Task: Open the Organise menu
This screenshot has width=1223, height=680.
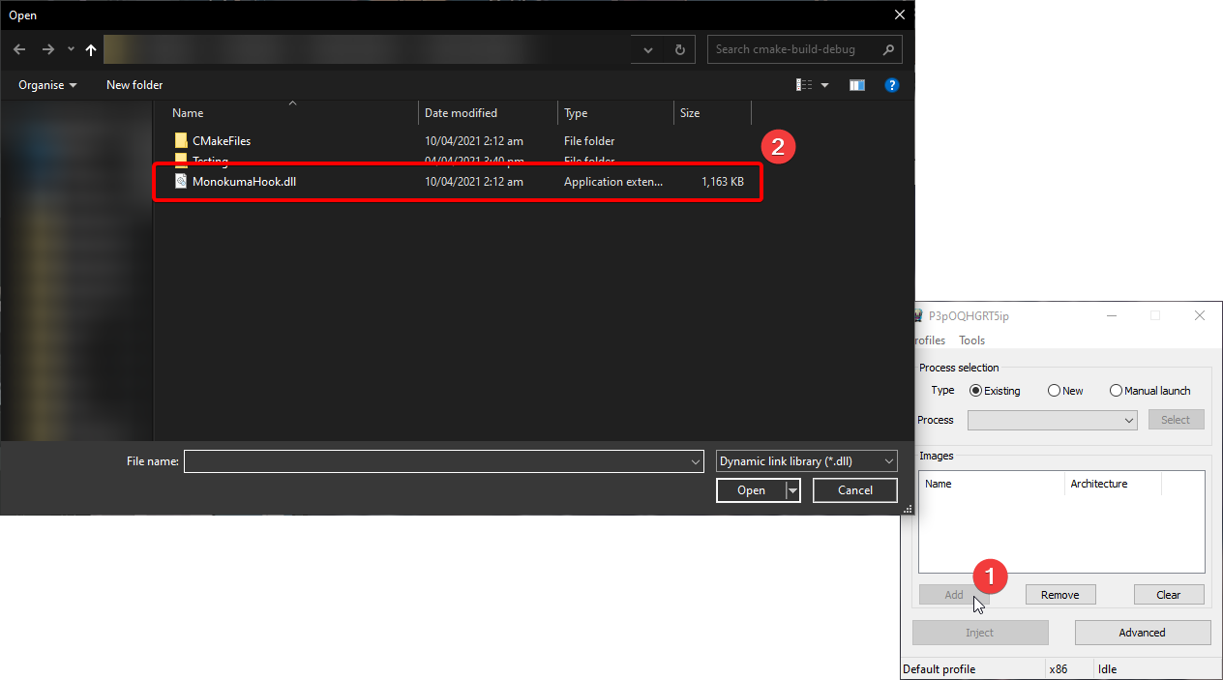Action: (45, 85)
